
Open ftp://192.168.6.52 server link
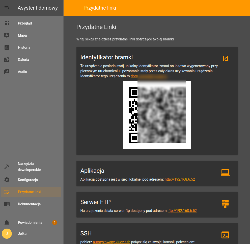[183, 211]
